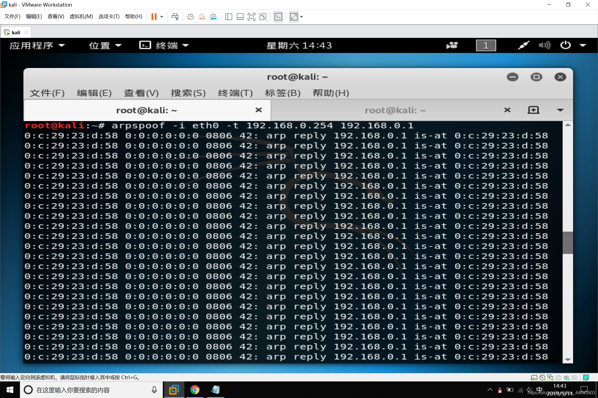Open the dropdown arrow beside the pause button
The height and width of the screenshot is (398, 598).
coord(162,17)
